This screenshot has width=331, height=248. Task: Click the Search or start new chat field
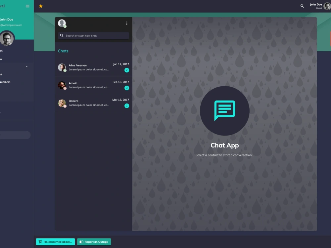click(94, 36)
